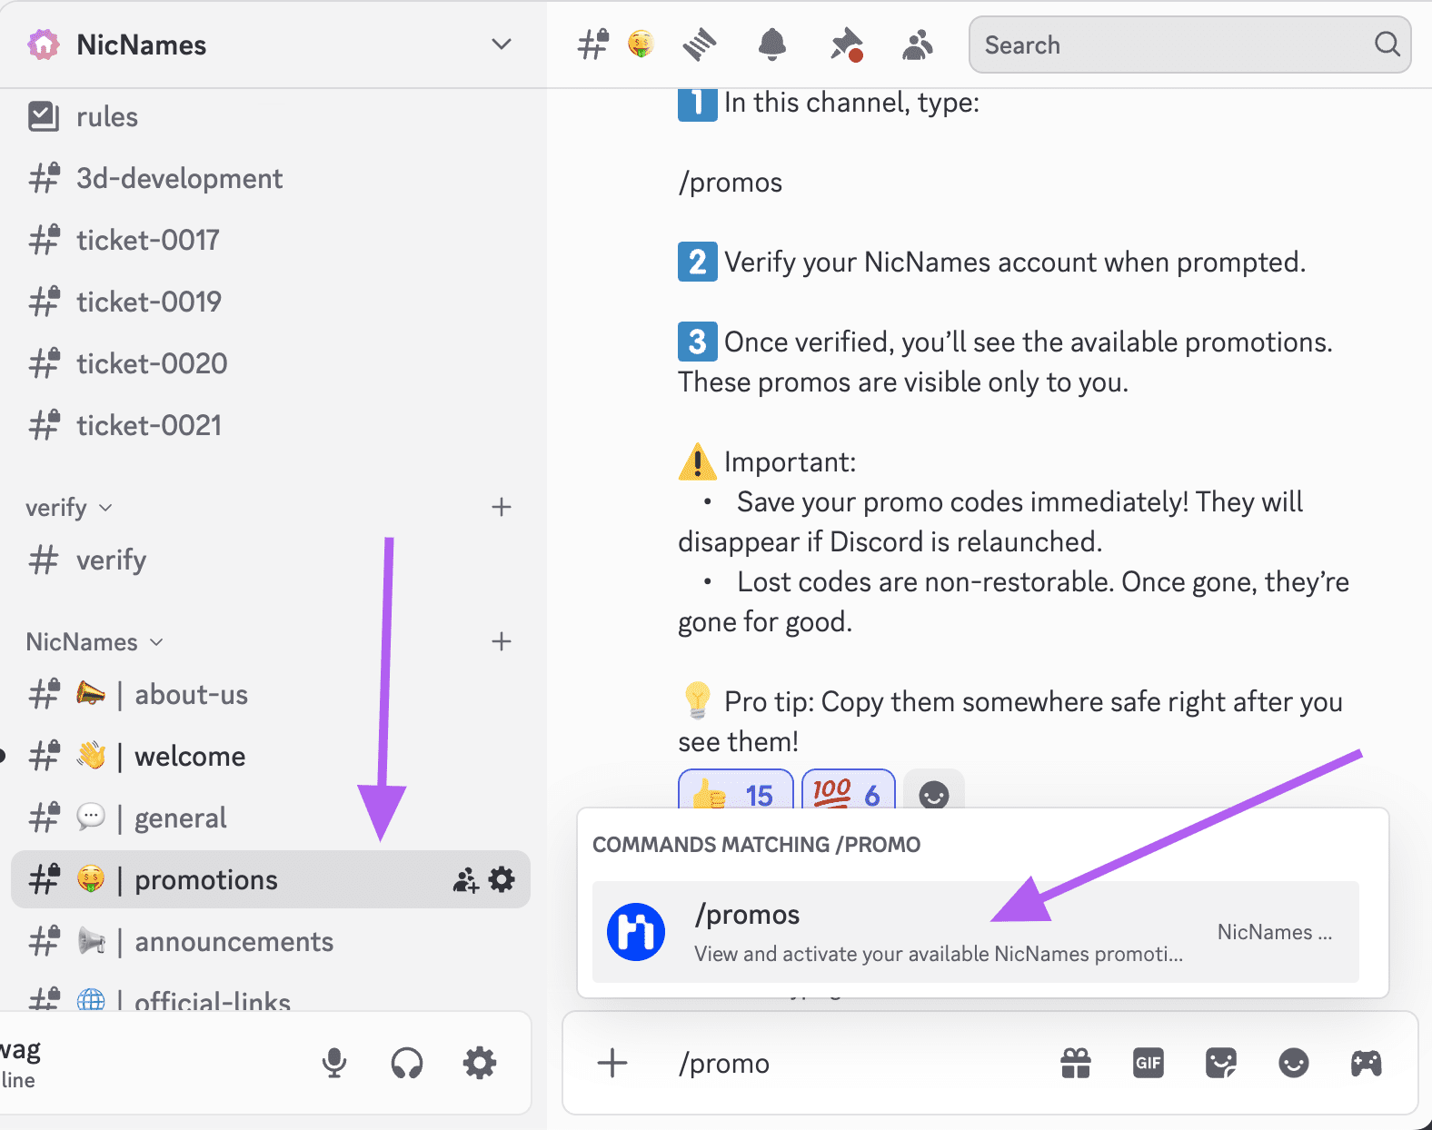The image size is (1432, 1130).
Task: Switch to the announcements channel
Action: tap(234, 942)
